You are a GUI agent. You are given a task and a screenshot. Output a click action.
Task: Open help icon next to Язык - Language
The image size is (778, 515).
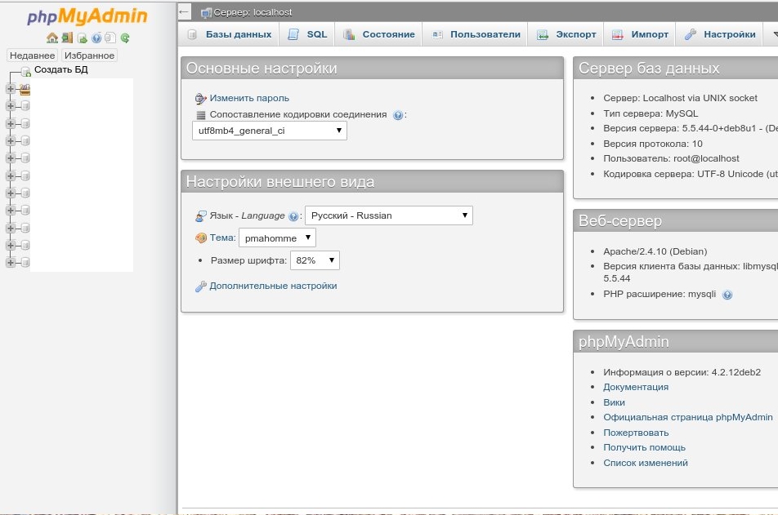293,216
